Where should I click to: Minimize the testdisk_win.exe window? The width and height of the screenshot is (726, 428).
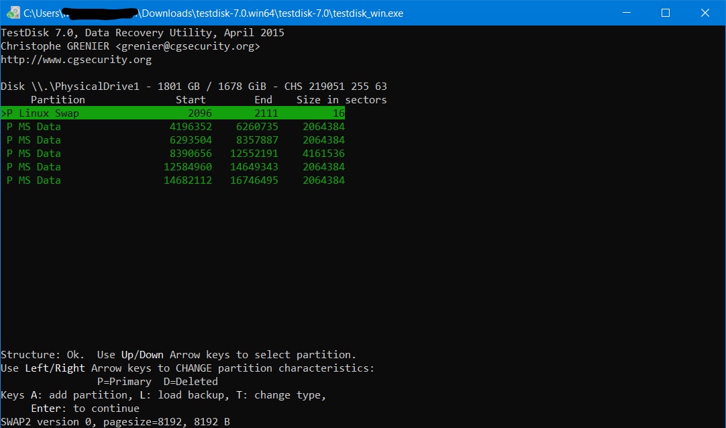[627, 13]
